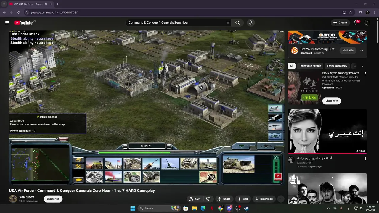Open the Windows Start menu

click(x=133, y=208)
